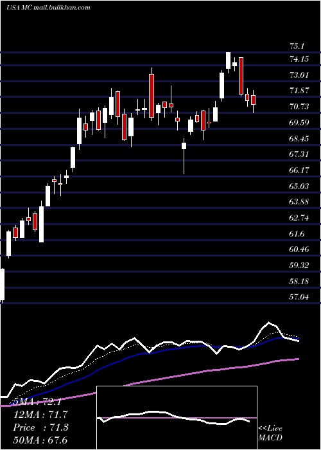Click the 67.31 price axis label
Viewport: 321px width, 450px height.
299,154
